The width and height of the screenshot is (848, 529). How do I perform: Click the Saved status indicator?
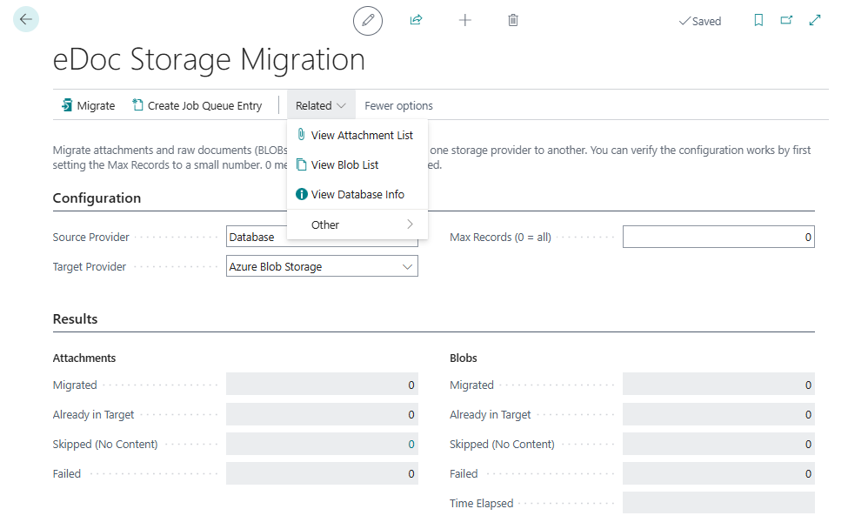[x=700, y=21]
